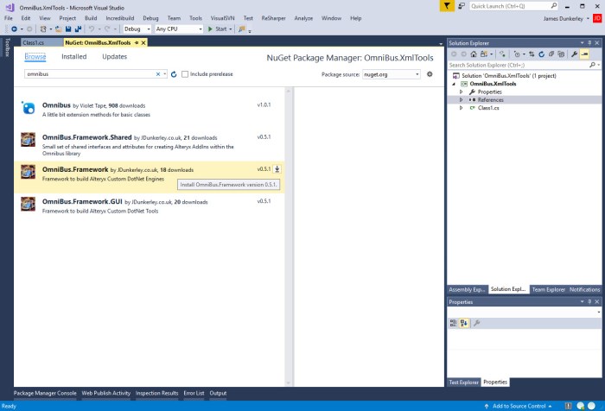Image resolution: width=605 pixels, height=411 pixels.
Task: Select the Omnibus by Violet Tape package
Action: point(149,110)
